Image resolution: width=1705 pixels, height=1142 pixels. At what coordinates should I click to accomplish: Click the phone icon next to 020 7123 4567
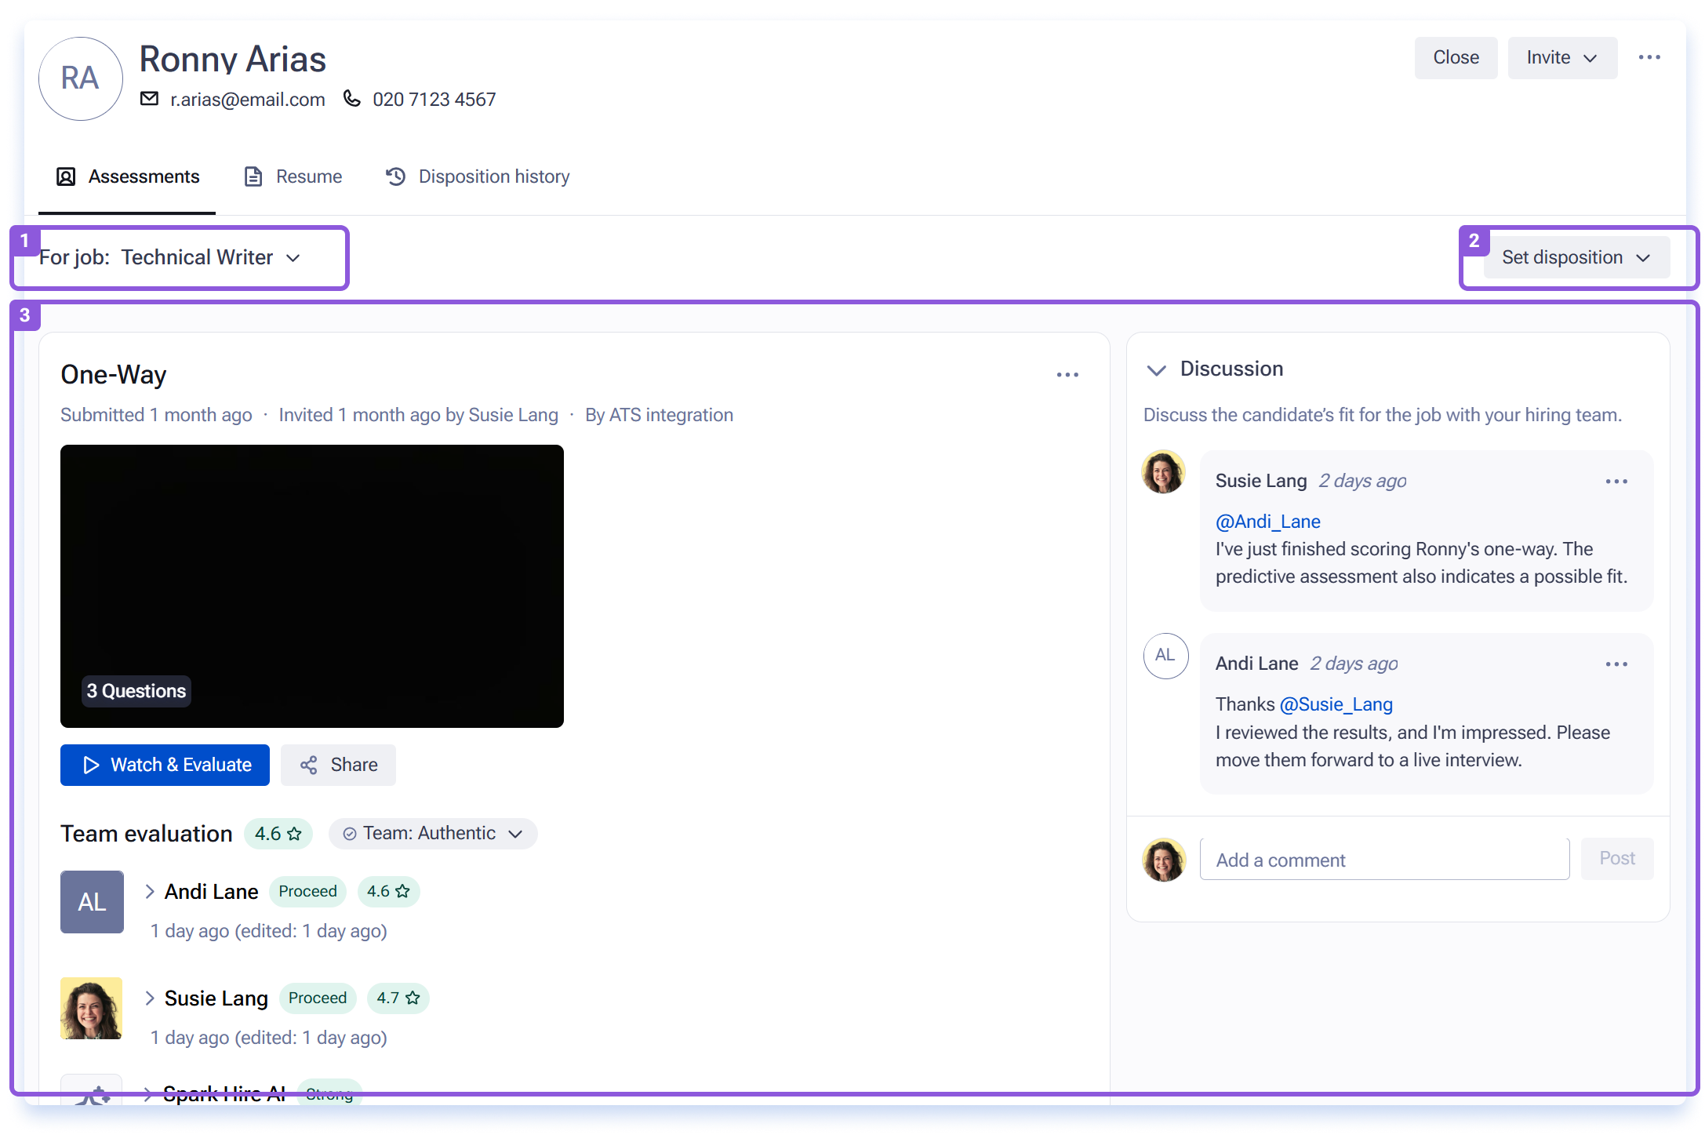(352, 99)
